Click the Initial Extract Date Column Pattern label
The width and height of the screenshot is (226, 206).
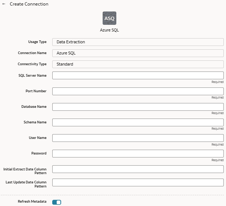coord(25,171)
